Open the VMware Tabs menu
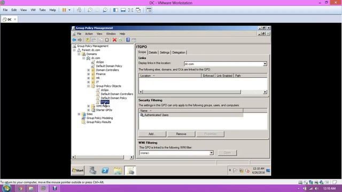 pos(42,10)
